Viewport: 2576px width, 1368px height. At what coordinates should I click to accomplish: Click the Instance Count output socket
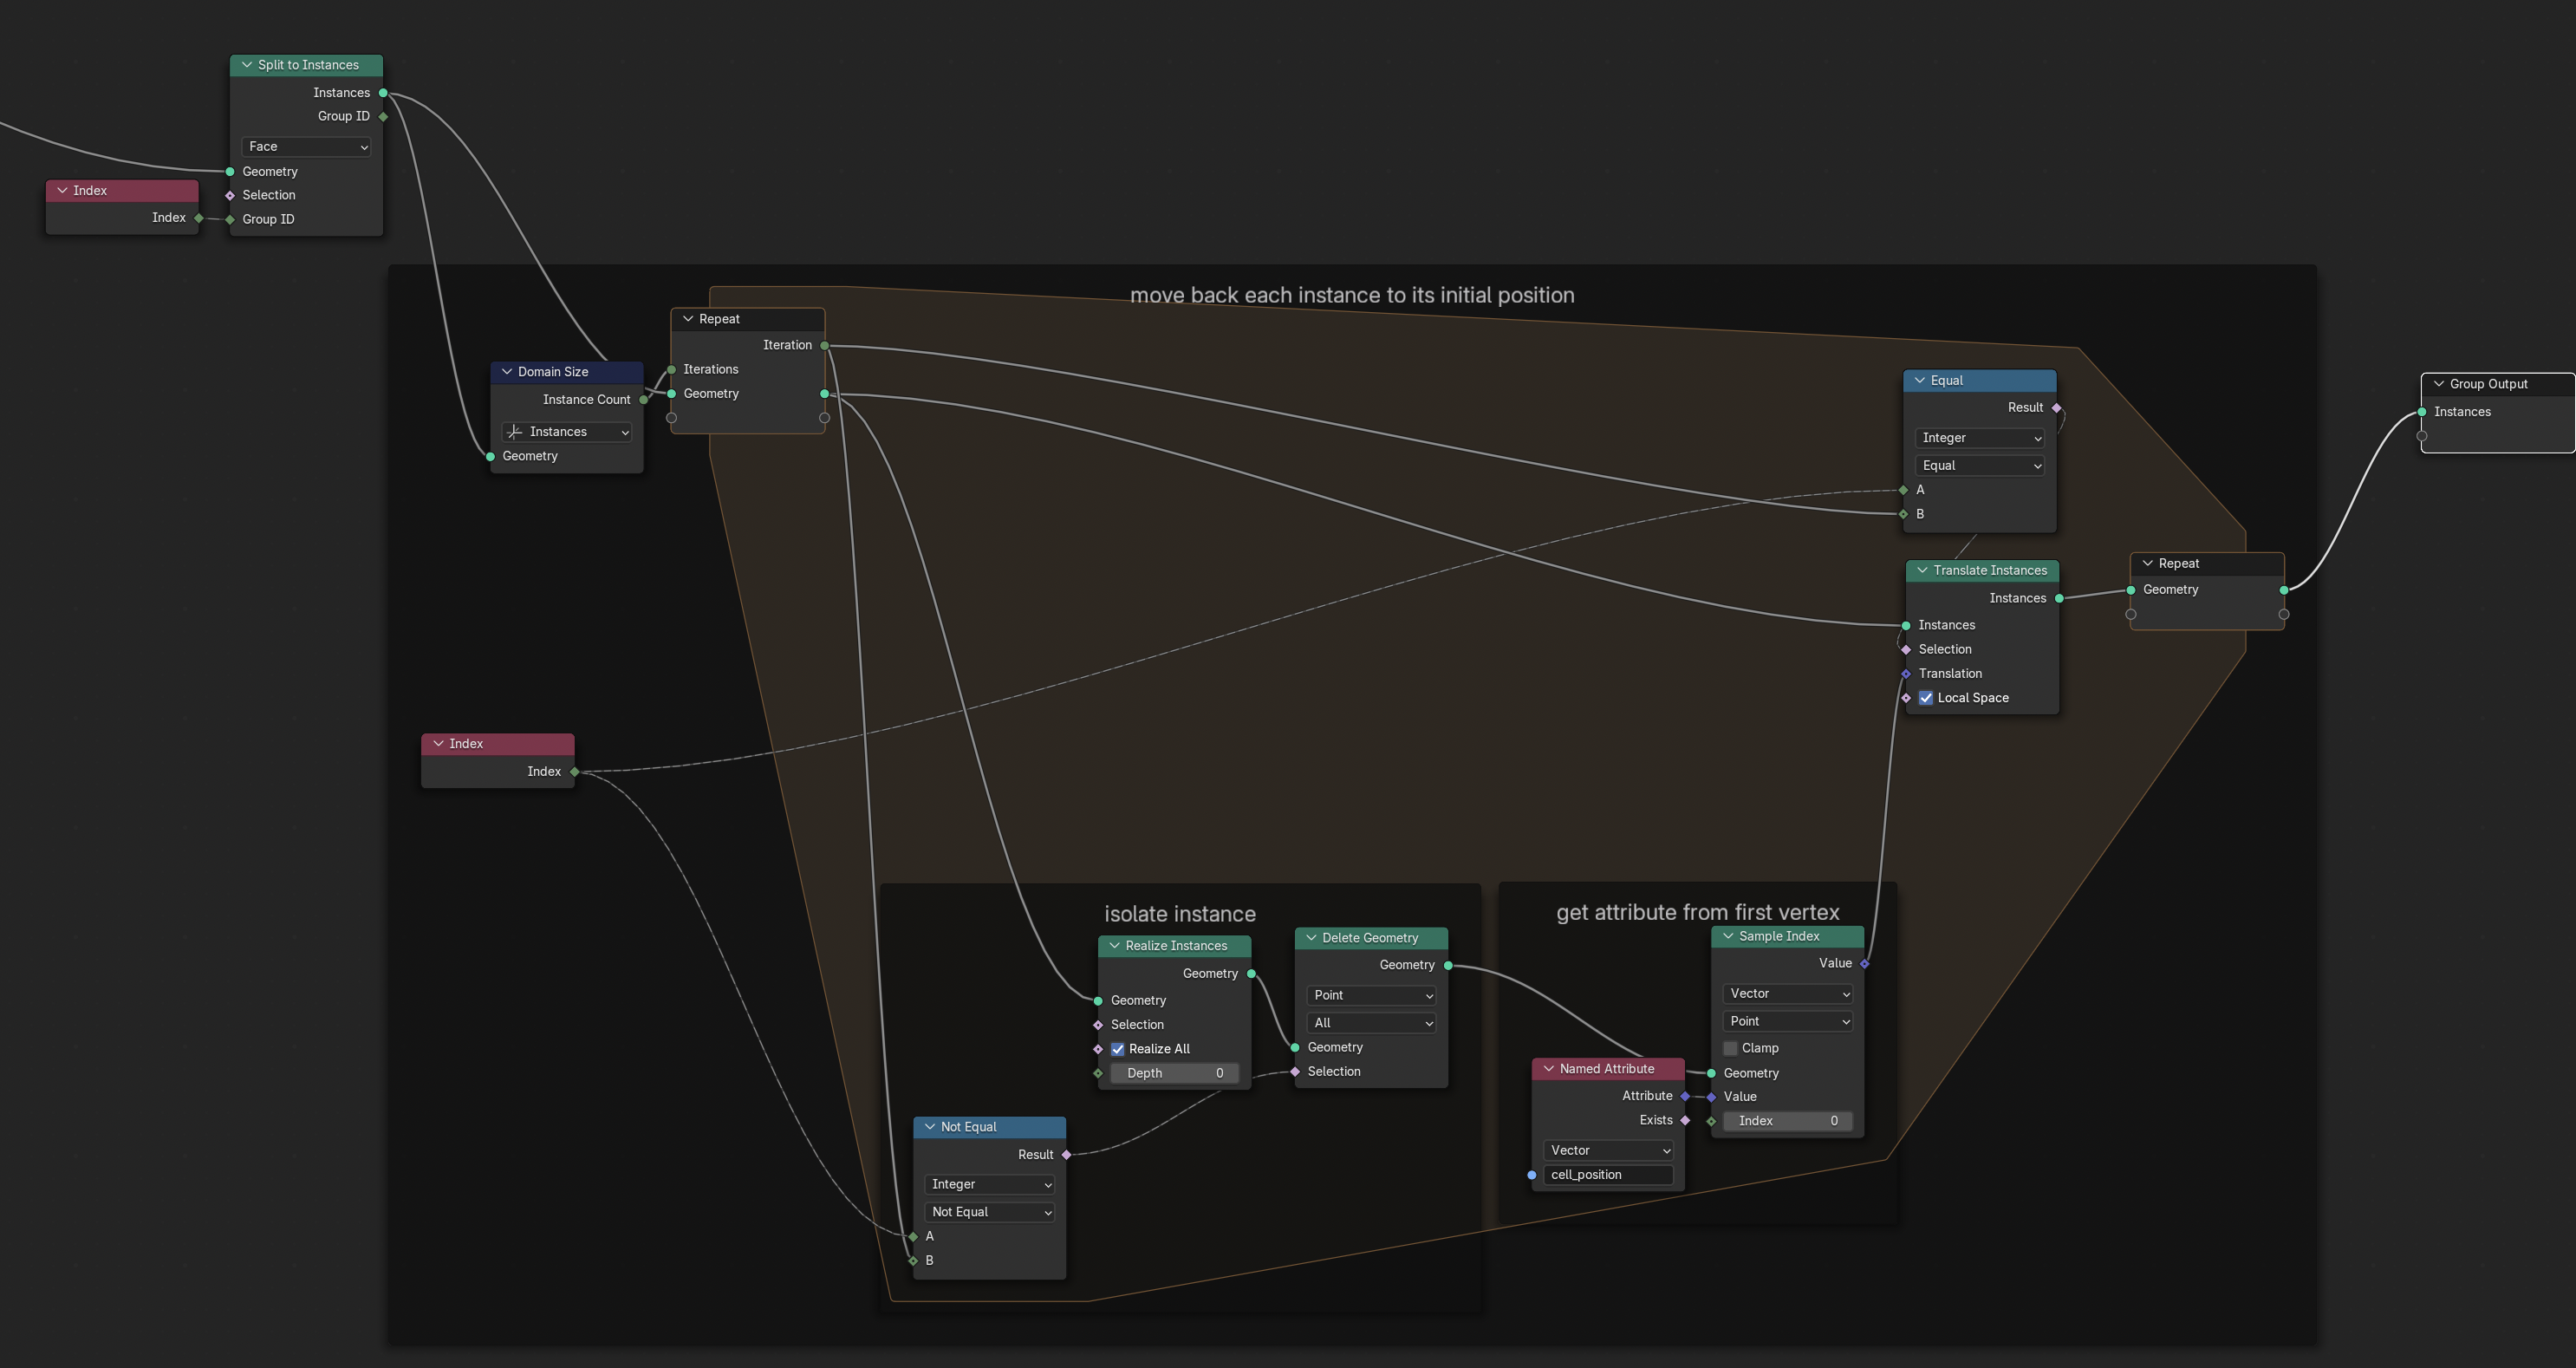[643, 400]
